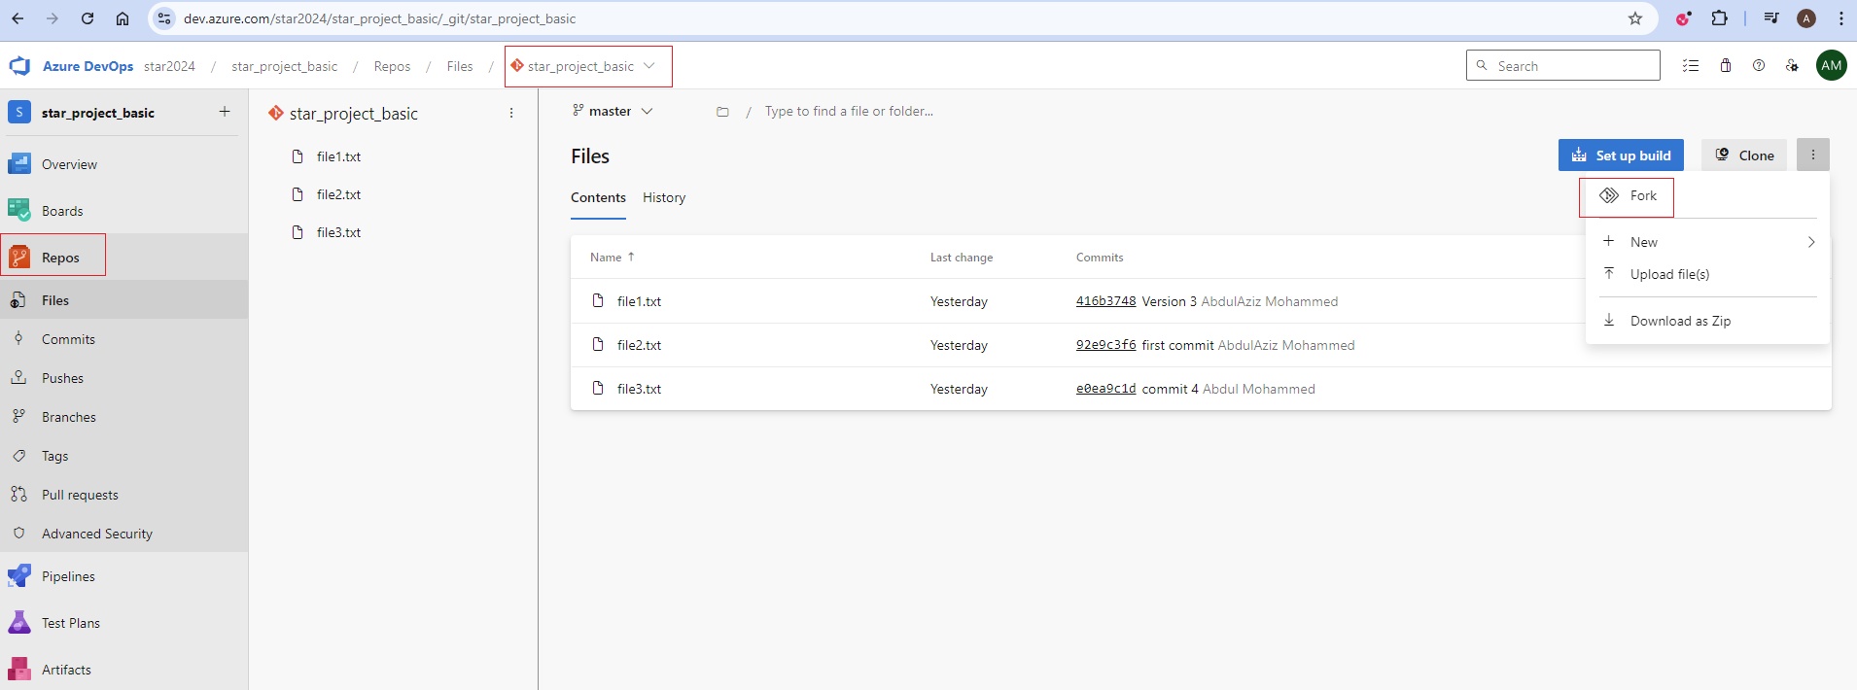Open the marketplace shopping bag icon
The height and width of the screenshot is (690, 1857).
[x=1726, y=66]
